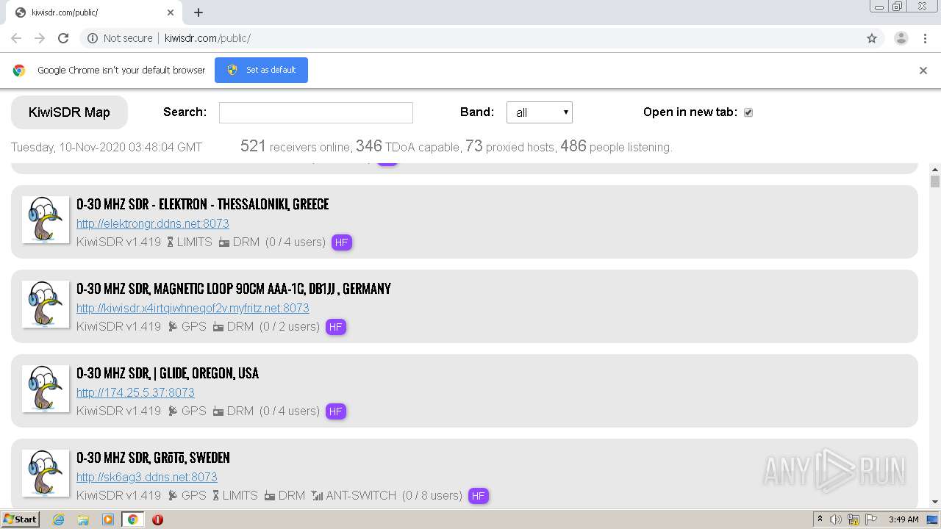This screenshot has height=529, width=941.
Task: Click DRM radio icon in Oregon row
Action: coord(218,411)
